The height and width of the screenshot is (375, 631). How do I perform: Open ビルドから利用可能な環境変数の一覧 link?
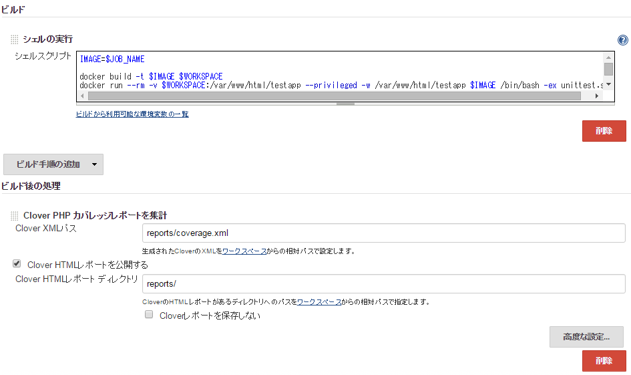click(x=132, y=114)
